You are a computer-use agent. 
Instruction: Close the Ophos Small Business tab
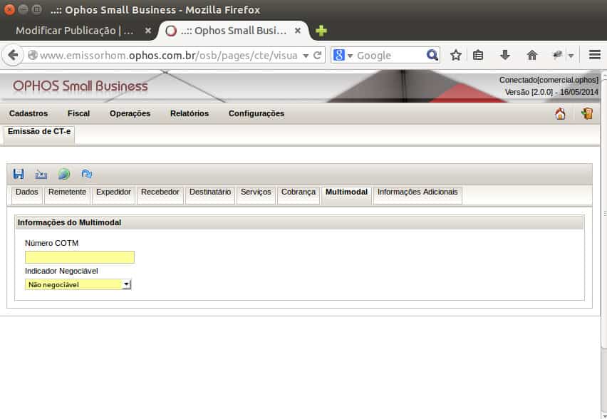(297, 31)
